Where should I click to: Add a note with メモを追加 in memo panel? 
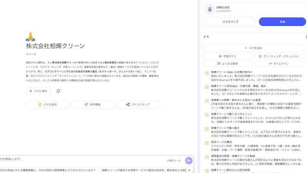tap(254, 48)
